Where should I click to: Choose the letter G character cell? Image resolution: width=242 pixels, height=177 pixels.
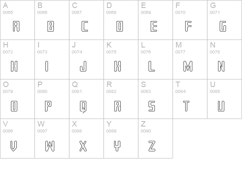coord(225,20)
